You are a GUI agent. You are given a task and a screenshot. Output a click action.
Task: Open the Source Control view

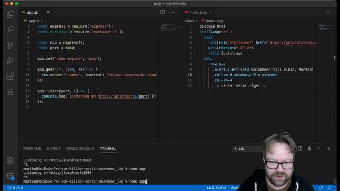point(10,45)
